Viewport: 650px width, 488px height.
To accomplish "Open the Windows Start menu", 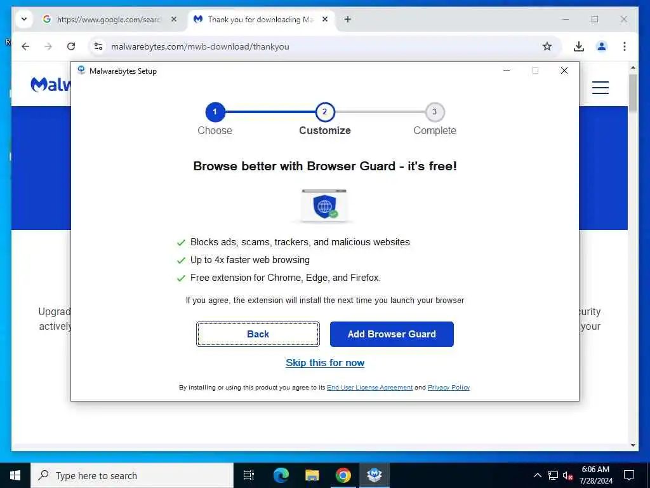I will tap(15, 475).
